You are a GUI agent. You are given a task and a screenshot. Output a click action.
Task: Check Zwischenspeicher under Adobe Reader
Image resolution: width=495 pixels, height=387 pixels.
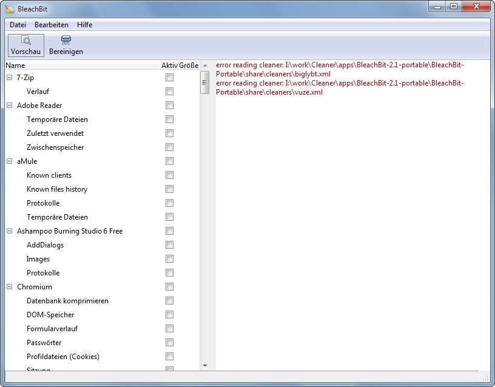pyautogui.click(x=169, y=147)
